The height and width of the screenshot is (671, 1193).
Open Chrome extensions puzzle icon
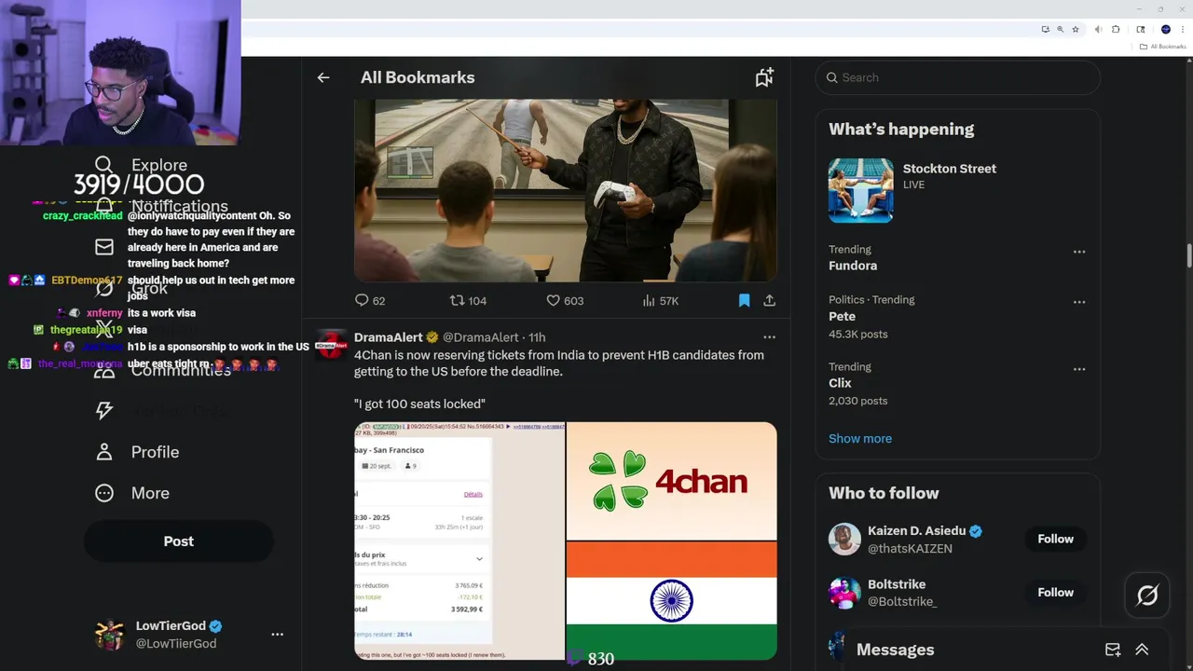coord(1116,29)
